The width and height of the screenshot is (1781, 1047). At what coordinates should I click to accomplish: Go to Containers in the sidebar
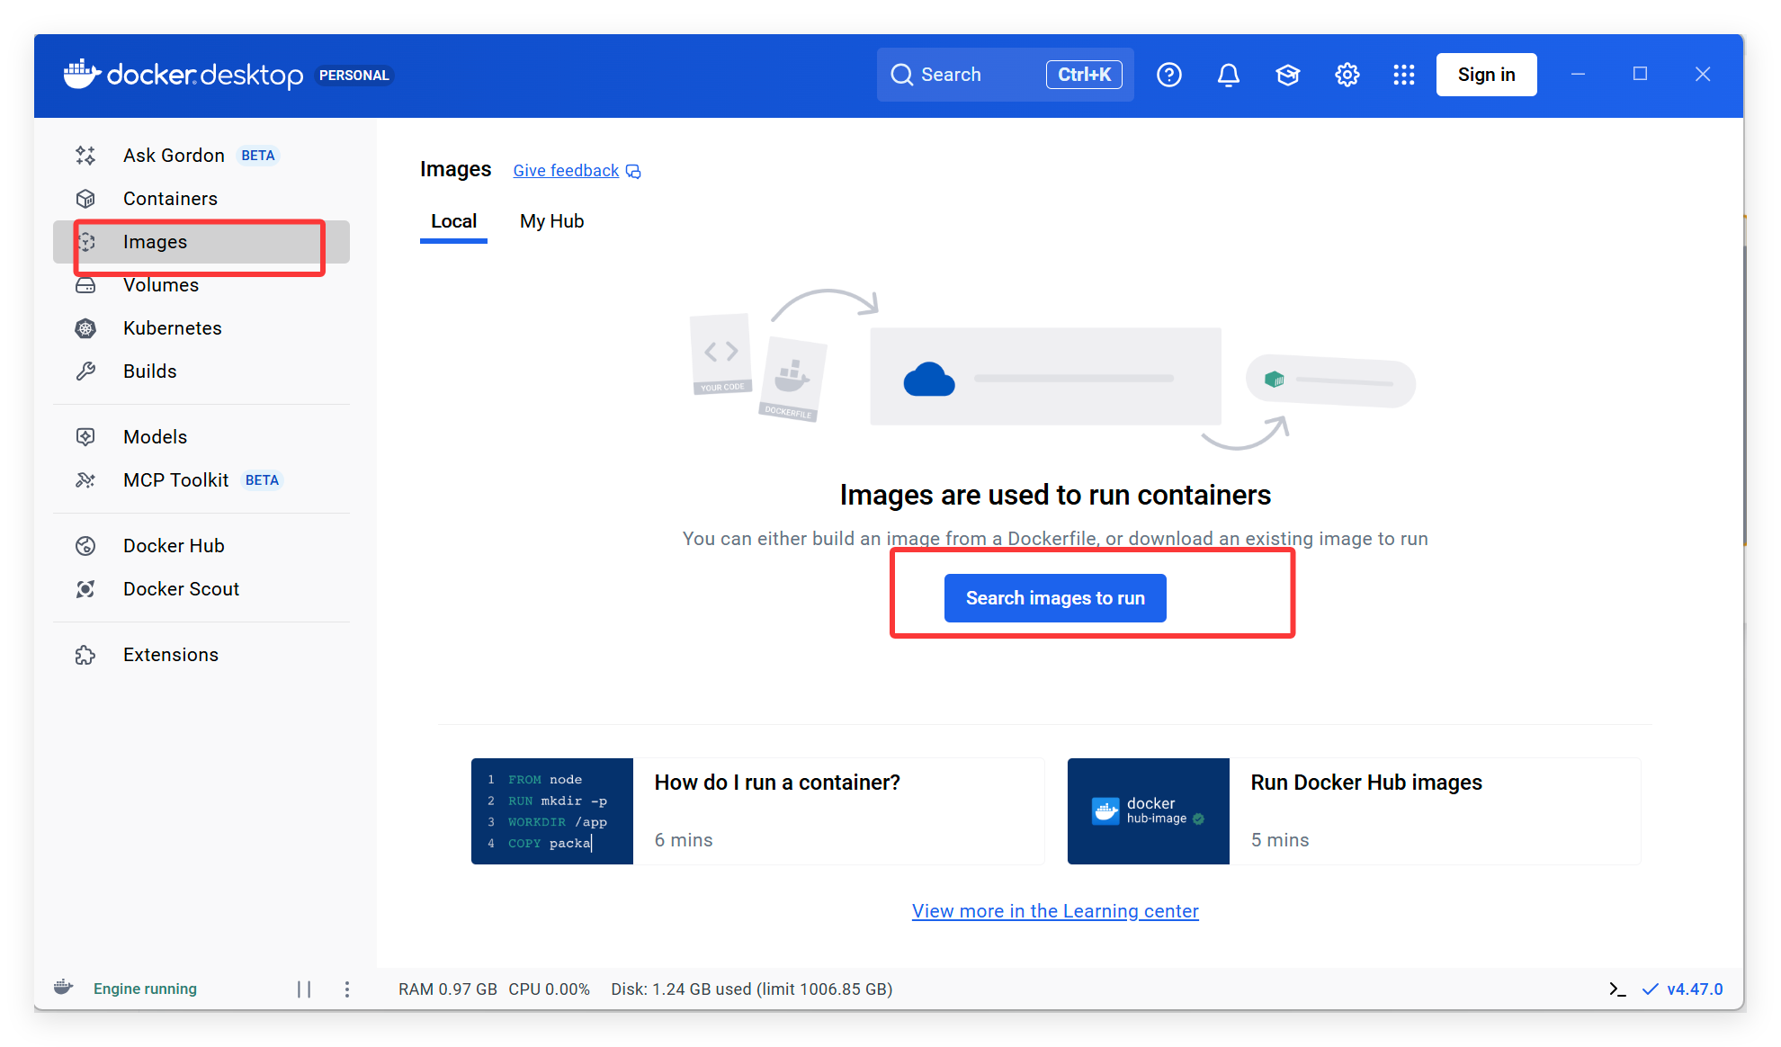pyautogui.click(x=170, y=199)
